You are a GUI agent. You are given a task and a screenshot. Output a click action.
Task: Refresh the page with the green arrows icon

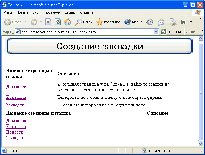(58, 22)
